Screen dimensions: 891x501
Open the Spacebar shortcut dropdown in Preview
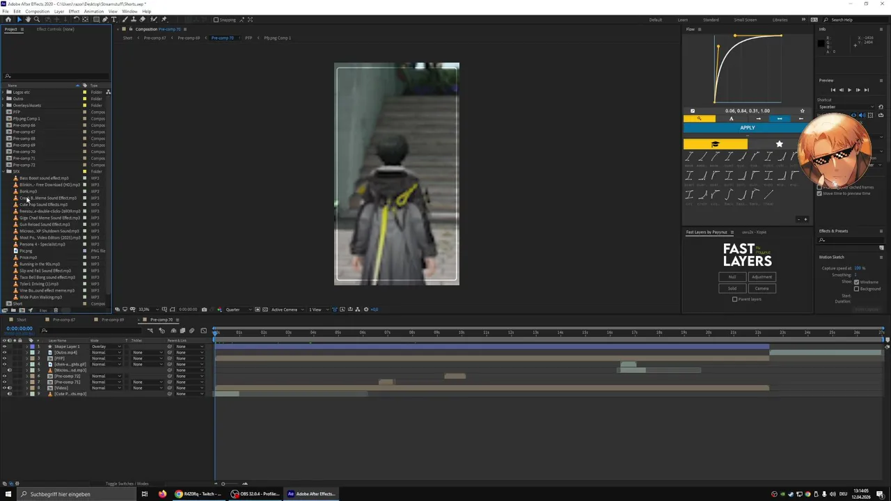tap(847, 106)
